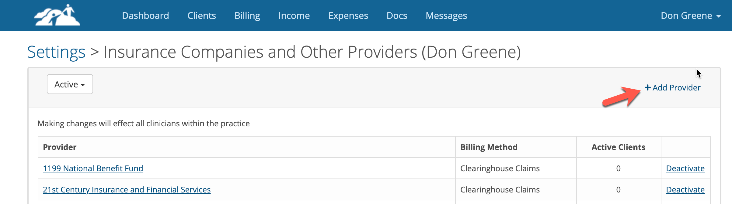Expand the Active status filter dropdown
Viewport: 732px width, 204px height.
(x=70, y=84)
